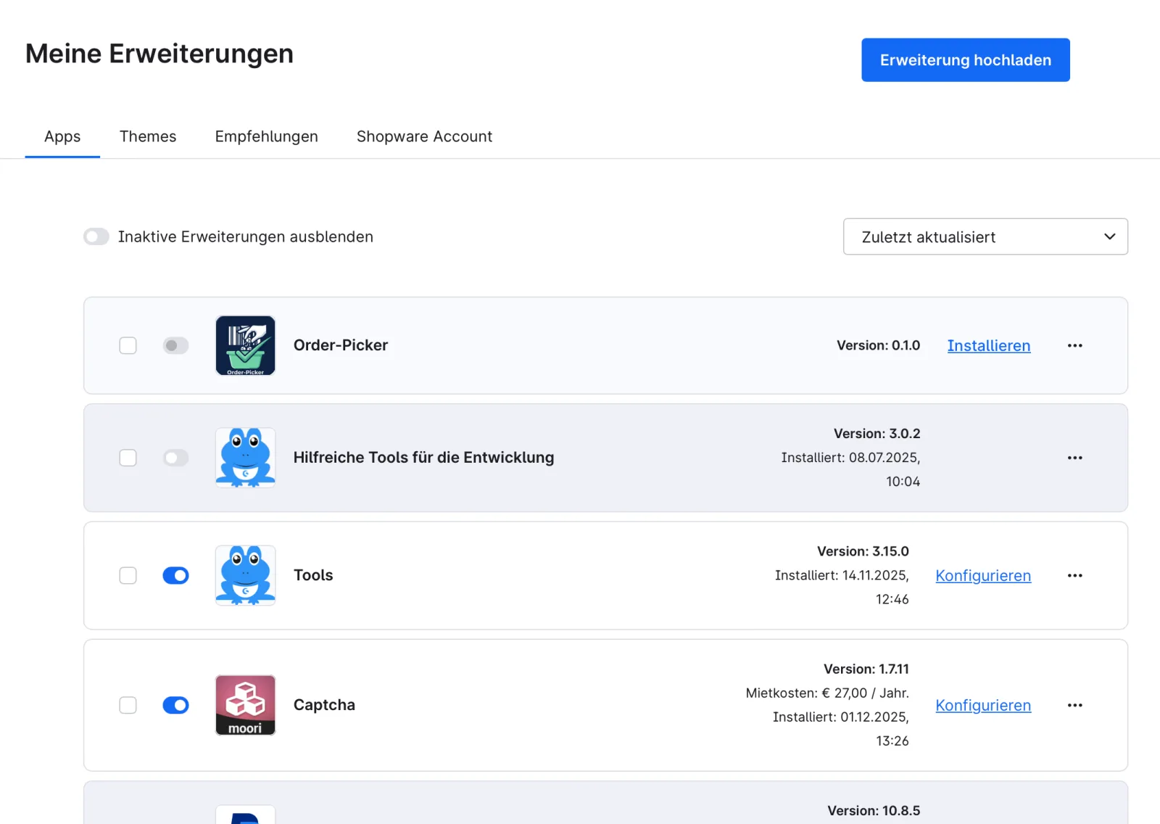Viewport: 1160px width, 824px height.
Task: Activate the Hilfreiche Tools extension switch
Action: (175, 458)
